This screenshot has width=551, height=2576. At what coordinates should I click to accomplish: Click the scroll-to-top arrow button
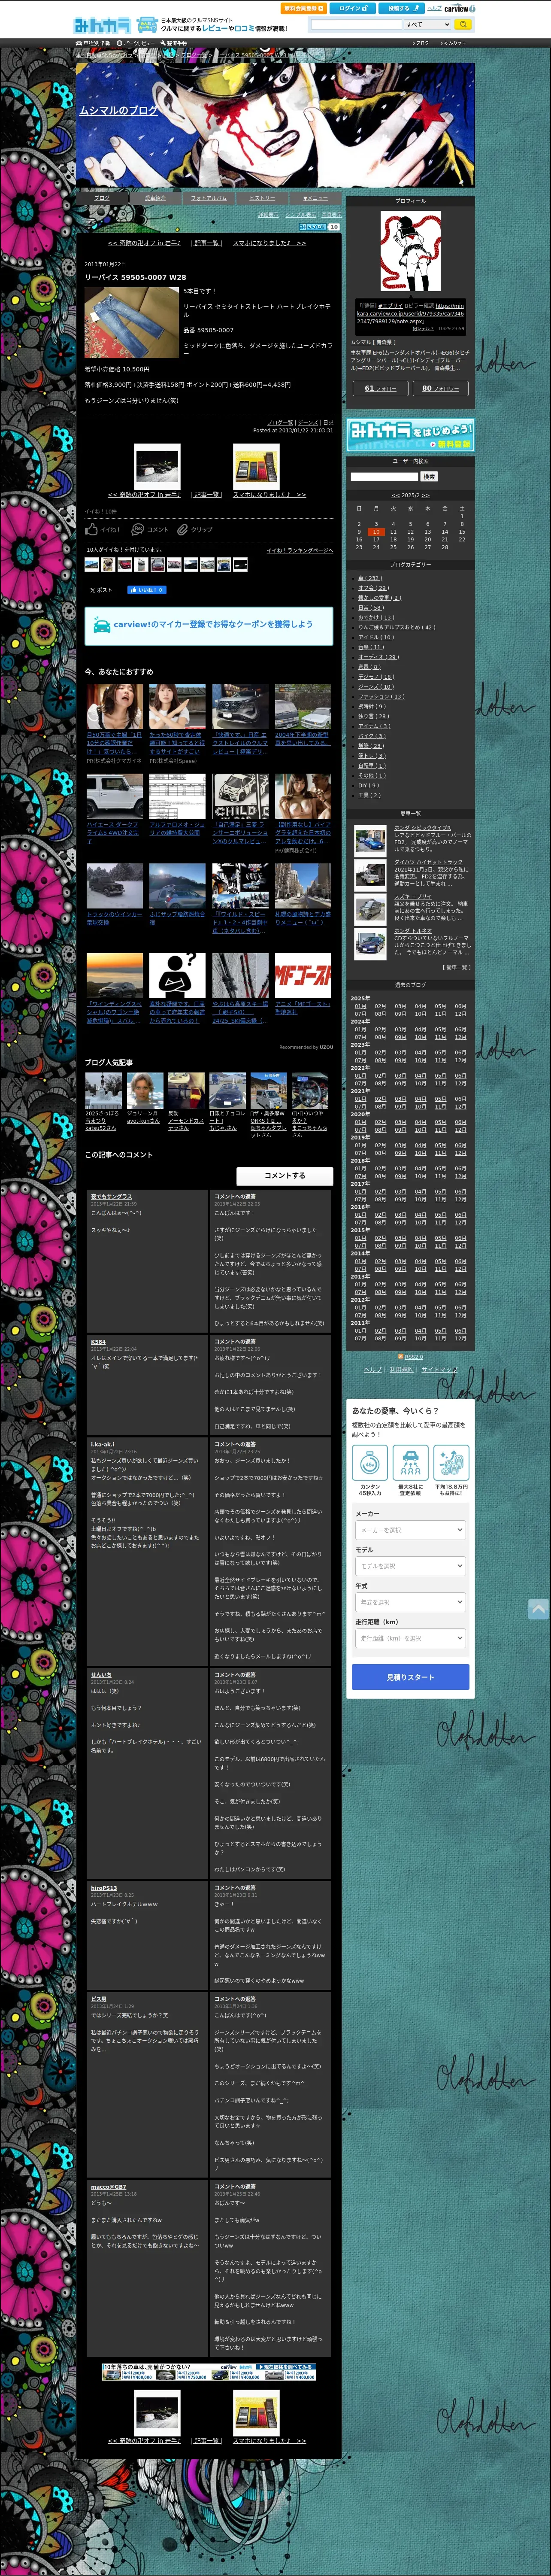538,1609
